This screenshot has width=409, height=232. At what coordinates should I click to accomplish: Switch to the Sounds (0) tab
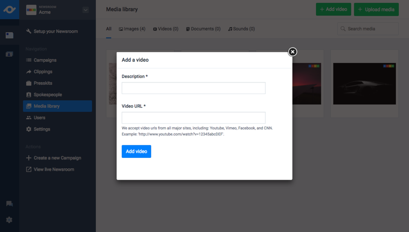tap(241, 29)
